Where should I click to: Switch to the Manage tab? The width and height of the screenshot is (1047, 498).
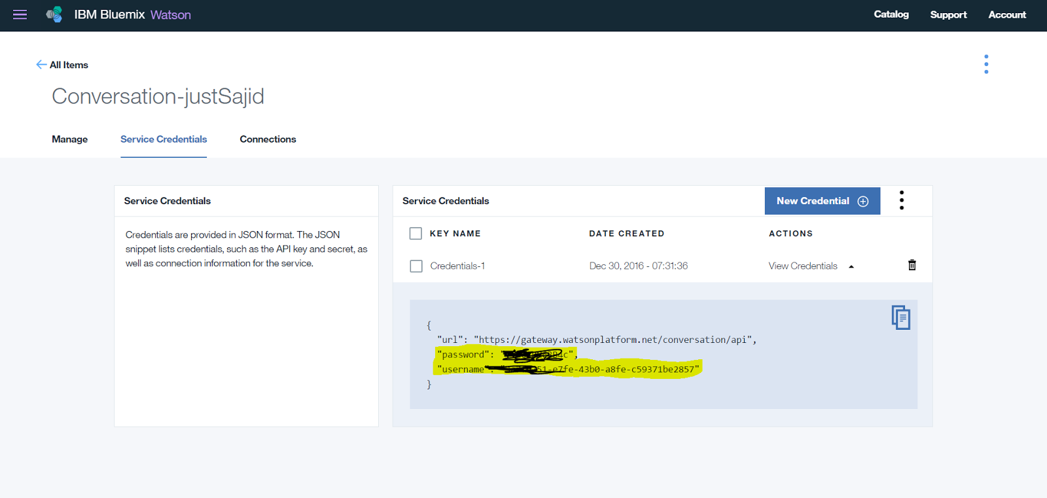click(70, 139)
